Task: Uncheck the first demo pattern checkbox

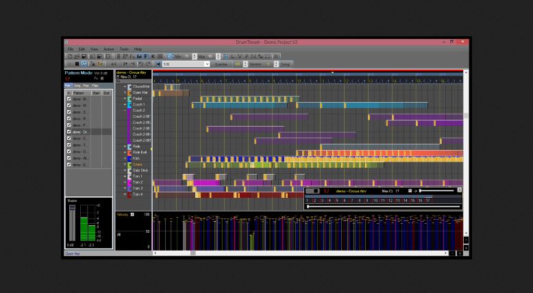Action: [x=69, y=99]
